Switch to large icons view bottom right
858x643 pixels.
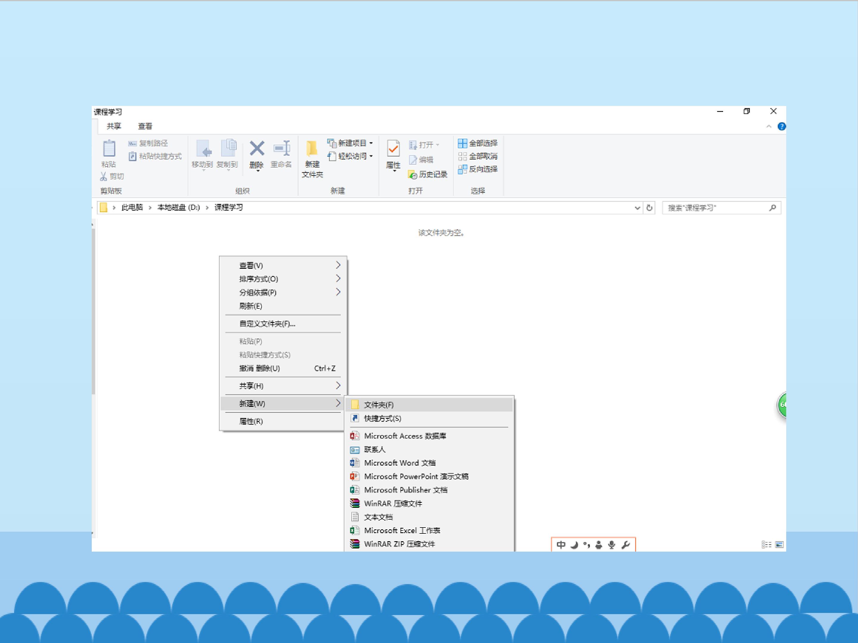779,545
